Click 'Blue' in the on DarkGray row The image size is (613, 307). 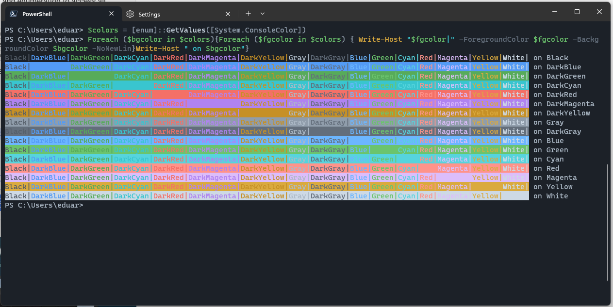click(x=359, y=131)
